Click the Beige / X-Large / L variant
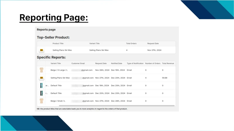The image size is (234, 131). click(x=59, y=70)
